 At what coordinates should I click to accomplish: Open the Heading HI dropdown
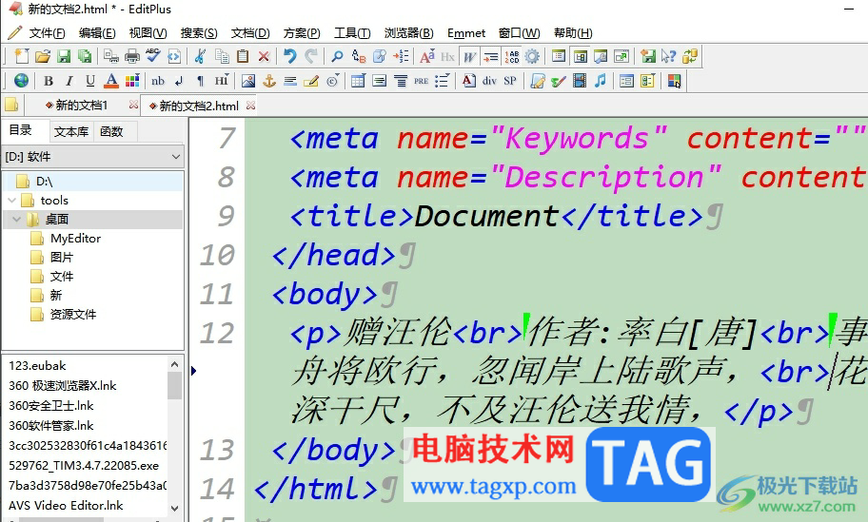(222, 81)
